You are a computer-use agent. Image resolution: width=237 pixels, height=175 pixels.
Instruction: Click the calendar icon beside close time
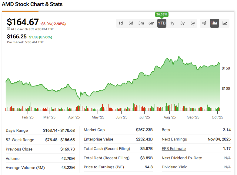tap(8, 29)
